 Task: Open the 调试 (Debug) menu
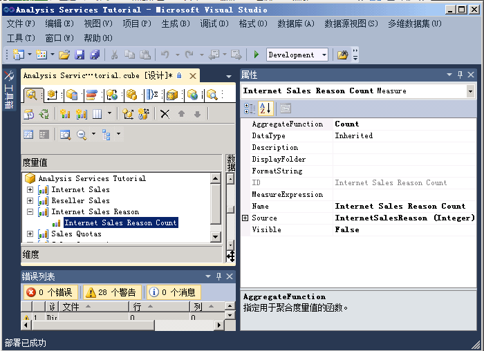click(x=214, y=23)
